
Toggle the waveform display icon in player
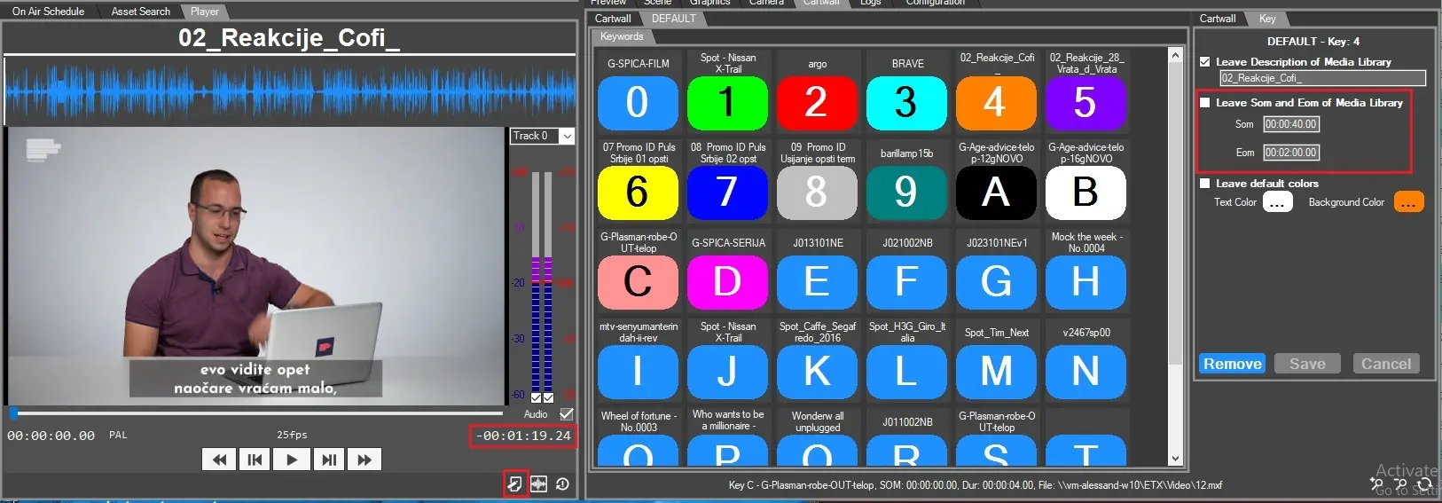tap(538, 484)
